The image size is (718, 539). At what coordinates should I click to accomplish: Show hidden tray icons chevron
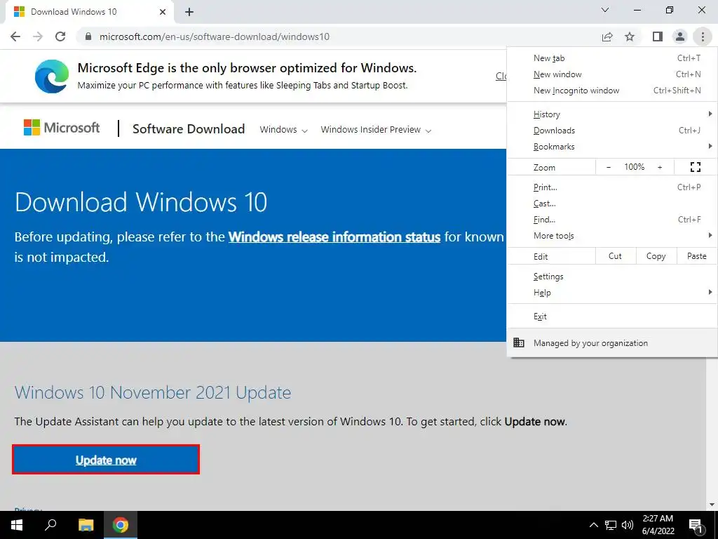tap(593, 525)
